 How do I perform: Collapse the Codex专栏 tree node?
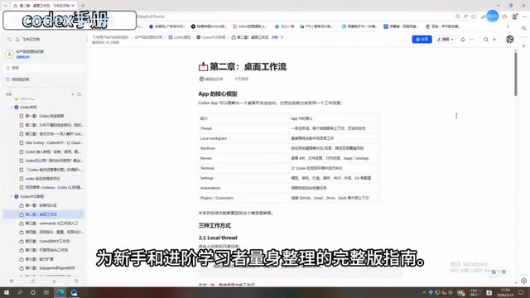(x=12, y=107)
